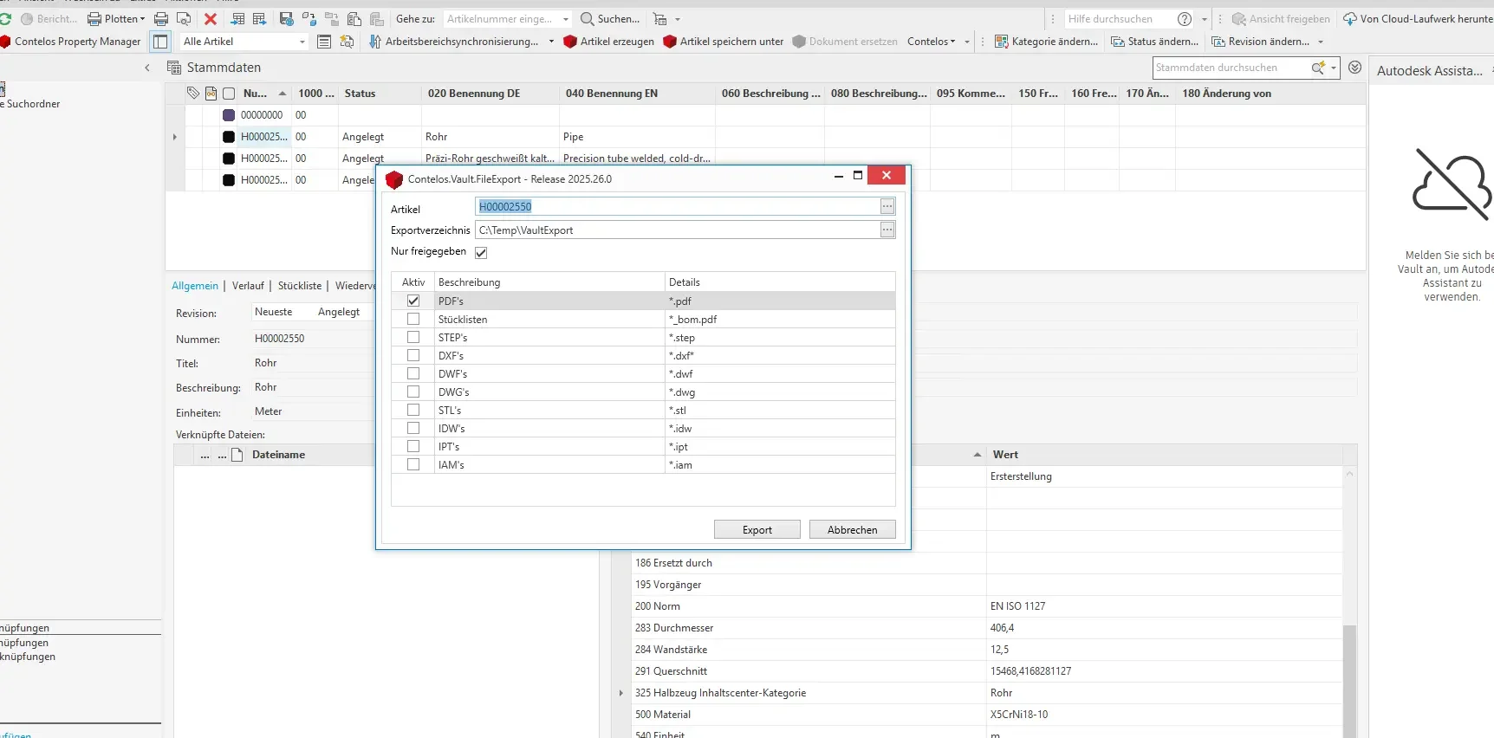The image size is (1494, 738).
Task: Click the Stammdaten search magnifier icon
Action: pyautogui.click(x=1318, y=67)
